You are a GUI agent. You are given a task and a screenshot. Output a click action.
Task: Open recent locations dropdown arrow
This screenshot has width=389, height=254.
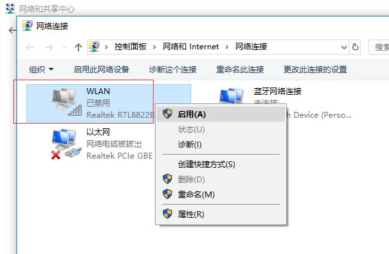click(x=65, y=47)
